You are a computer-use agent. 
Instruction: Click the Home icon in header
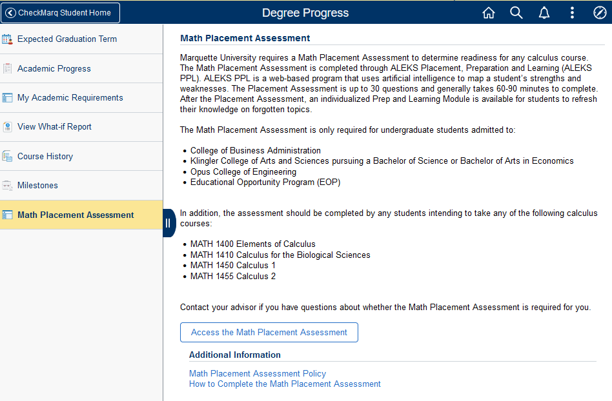489,13
